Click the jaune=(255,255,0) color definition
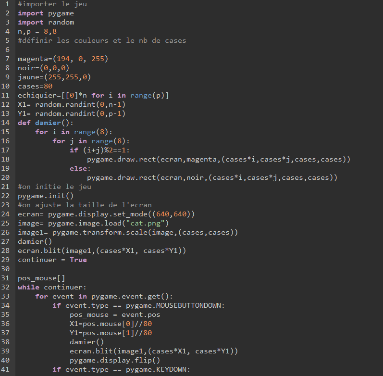 (54, 77)
